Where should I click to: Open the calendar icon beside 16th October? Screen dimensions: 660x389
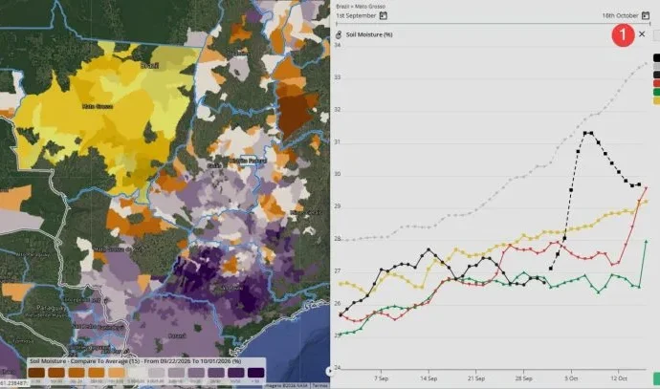646,15
